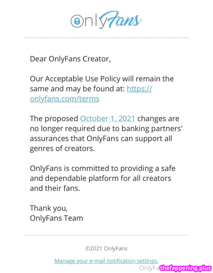Click the ©2021 OnlyFans copyright text
This screenshot has width=213, height=273.
106,248
